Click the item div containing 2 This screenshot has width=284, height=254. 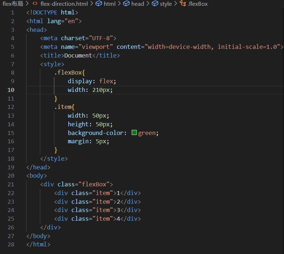97,202
